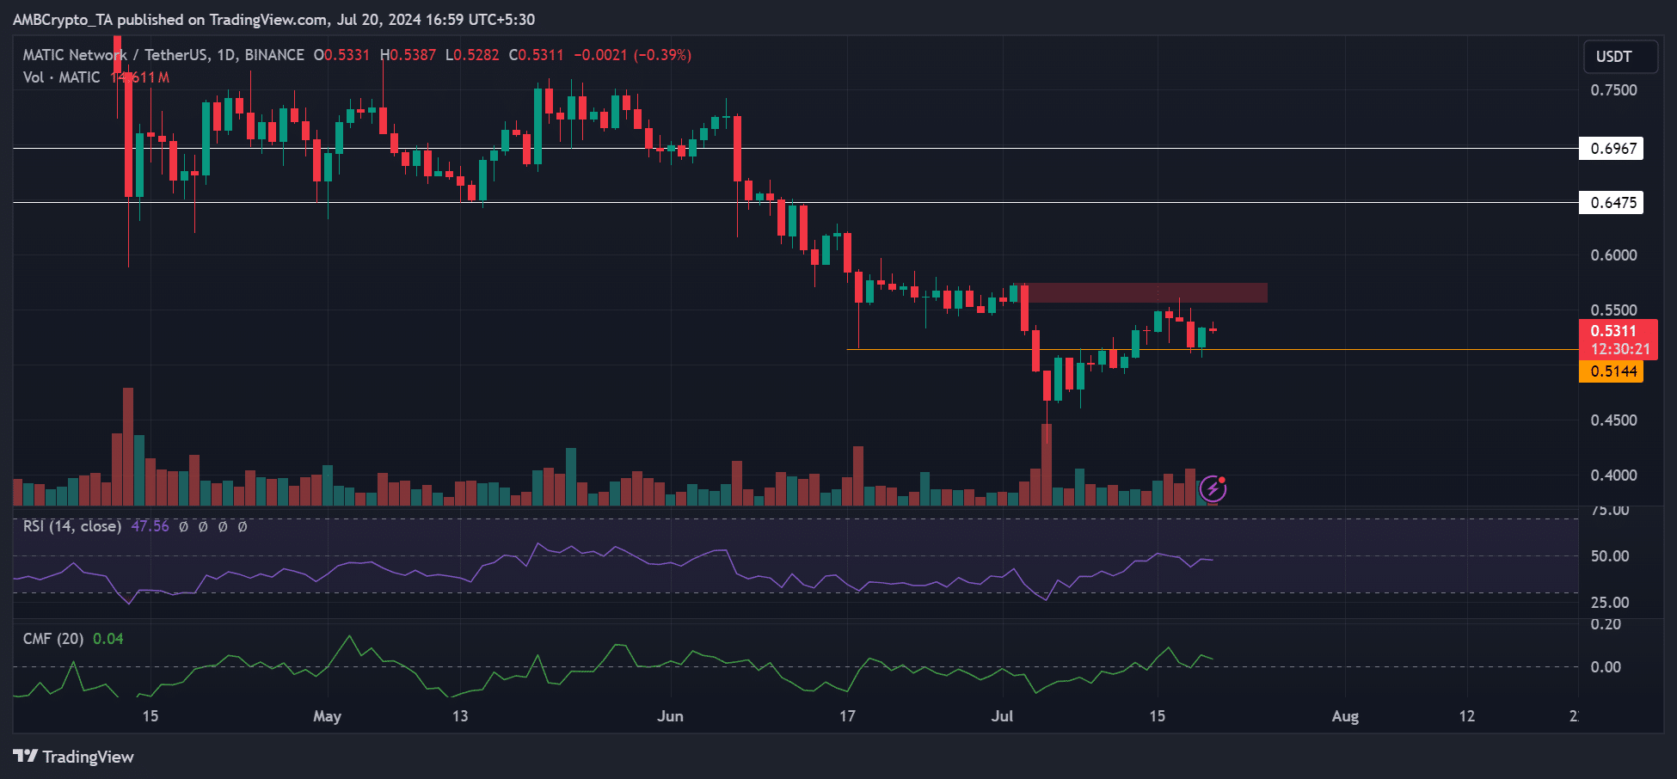
Task: Open the USDT currency selector
Action: pos(1621,57)
